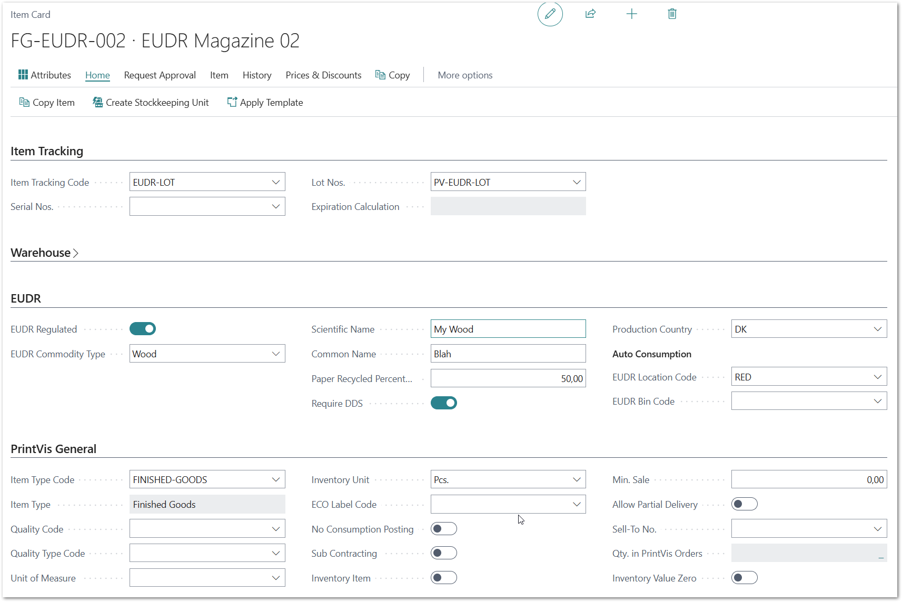
Task: Click the pencil edit icon
Action: coord(550,14)
